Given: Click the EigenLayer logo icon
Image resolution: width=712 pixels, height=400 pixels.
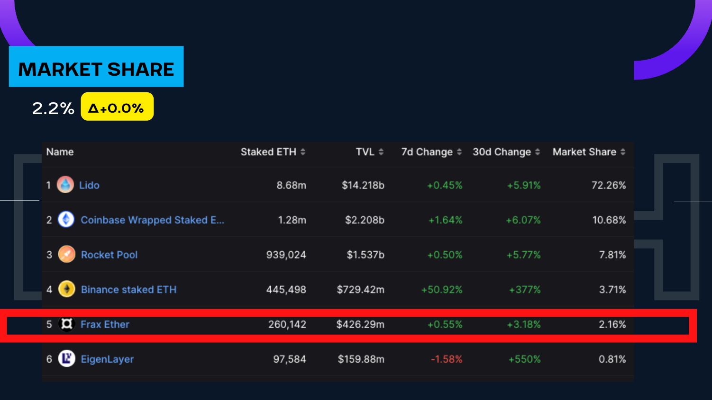Looking at the screenshot, I should 66,359.
